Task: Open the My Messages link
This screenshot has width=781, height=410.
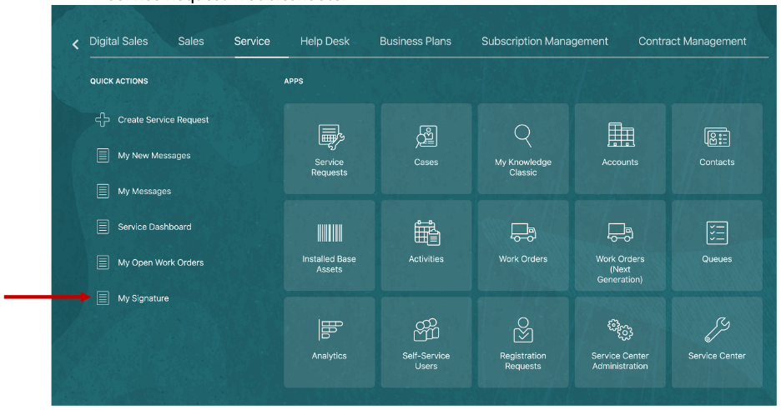Action: [144, 191]
